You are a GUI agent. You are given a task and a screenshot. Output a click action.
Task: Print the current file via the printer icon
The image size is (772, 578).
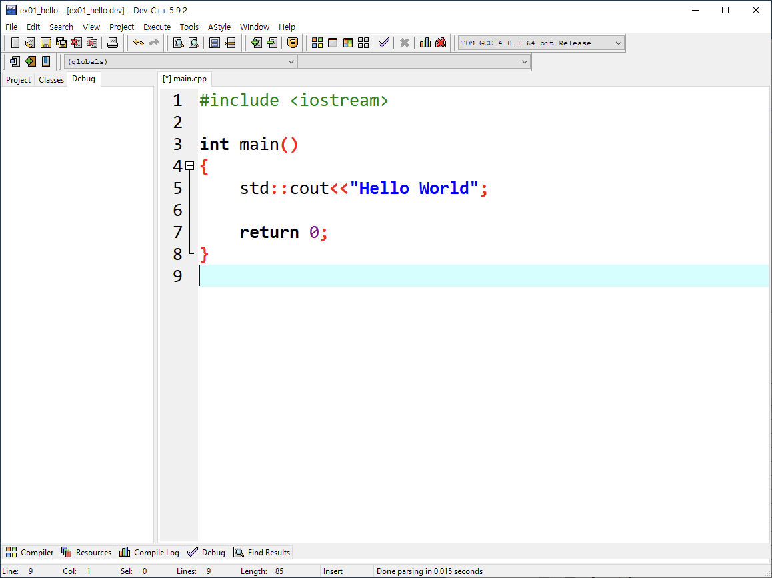(113, 42)
